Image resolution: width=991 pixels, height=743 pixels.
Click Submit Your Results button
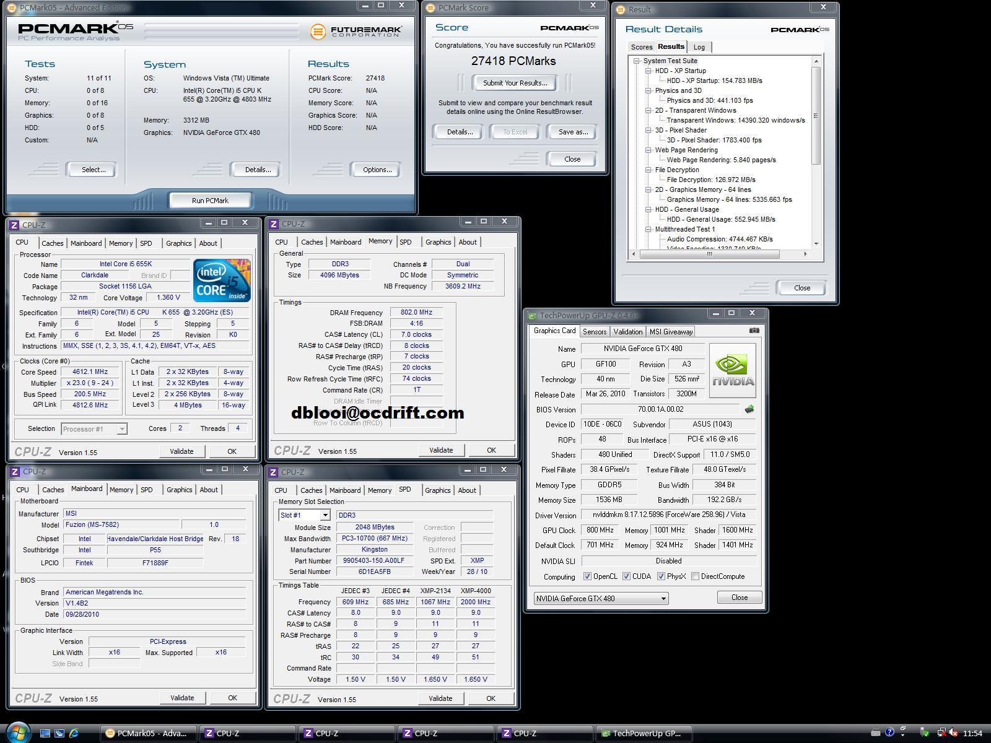tap(515, 83)
